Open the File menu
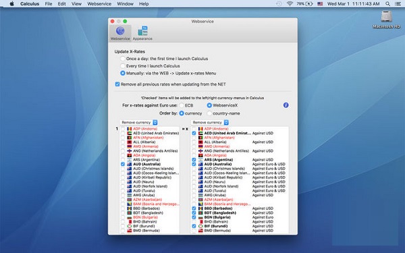 (49, 3)
